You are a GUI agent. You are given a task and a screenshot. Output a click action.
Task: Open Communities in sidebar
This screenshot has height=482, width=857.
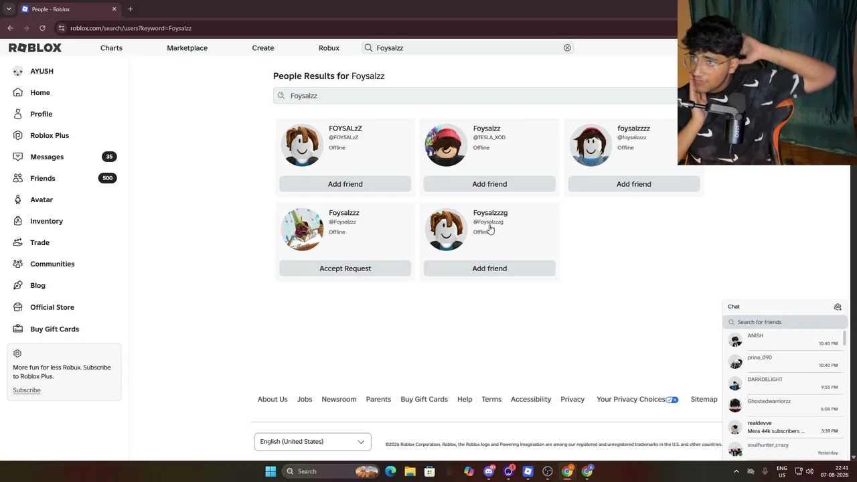coord(52,264)
